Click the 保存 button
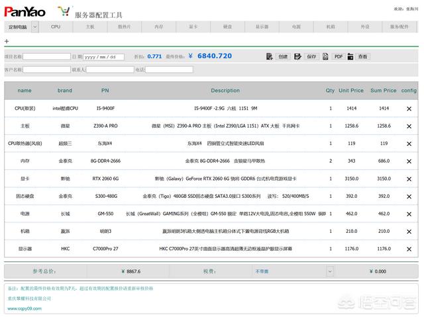The height and width of the screenshot is (317, 424). pos(311,56)
